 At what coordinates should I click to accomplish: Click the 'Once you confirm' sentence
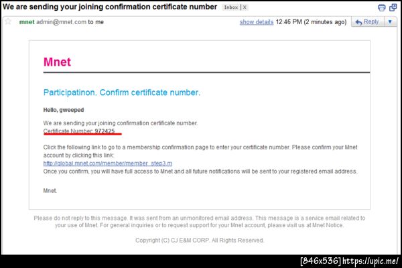coord(200,172)
